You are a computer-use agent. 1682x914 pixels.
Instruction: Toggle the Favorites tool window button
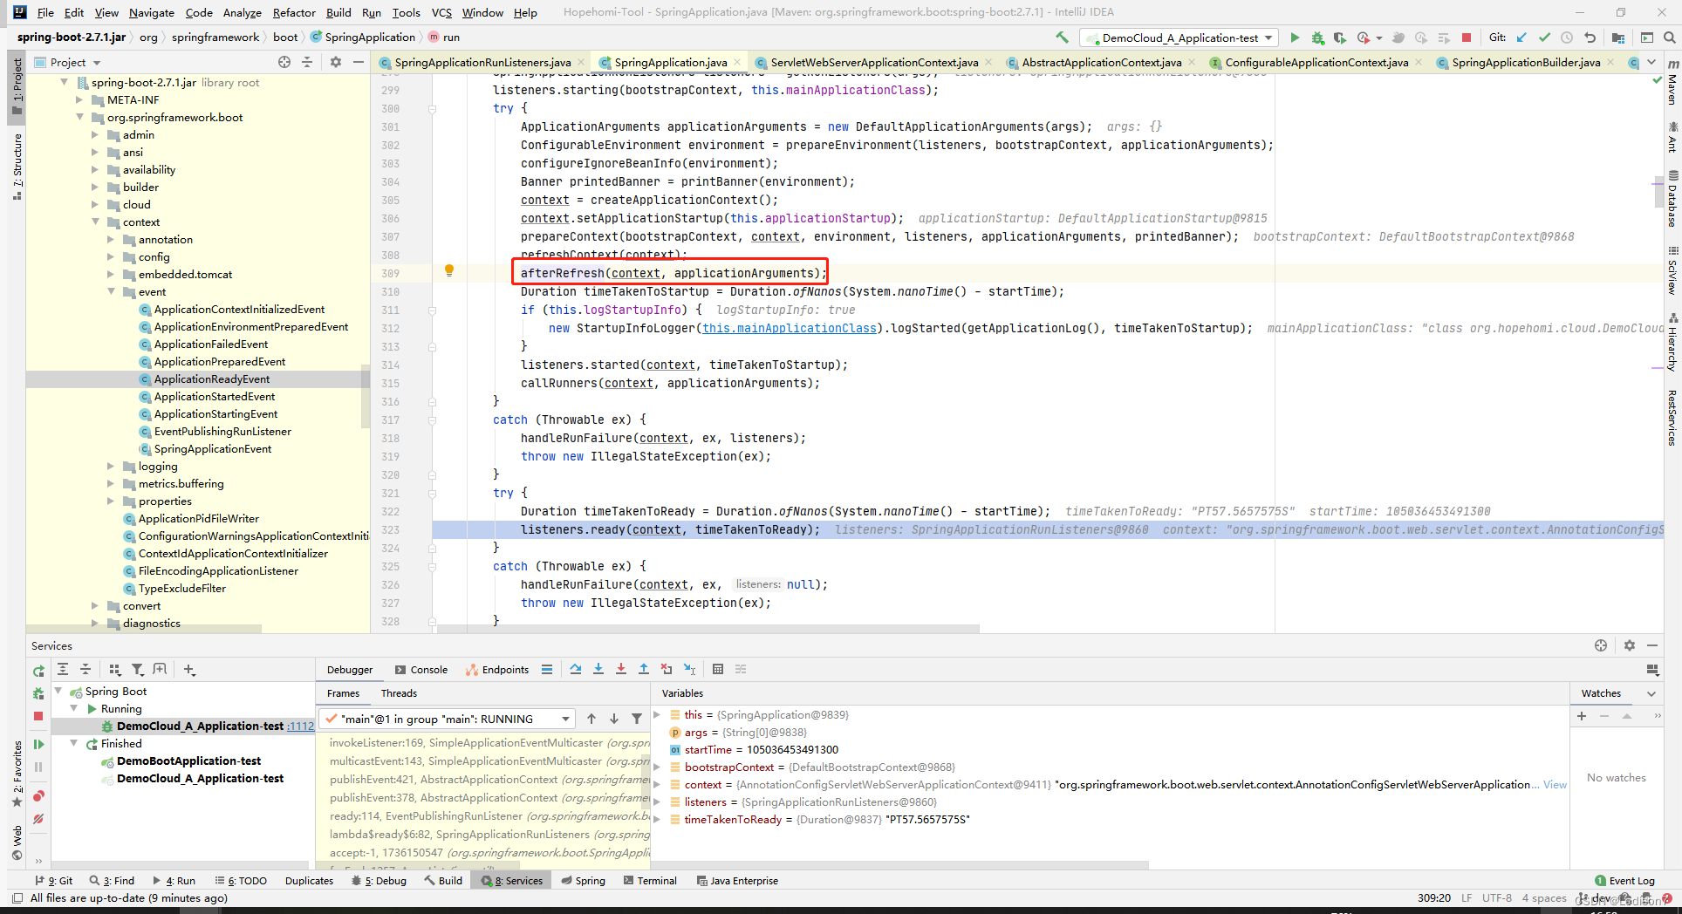pyautogui.click(x=17, y=774)
